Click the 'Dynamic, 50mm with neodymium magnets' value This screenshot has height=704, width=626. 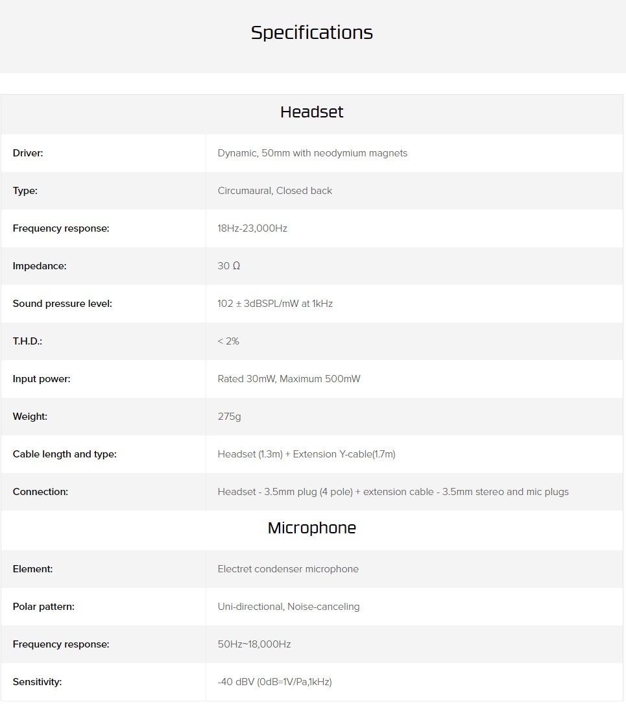pos(313,153)
